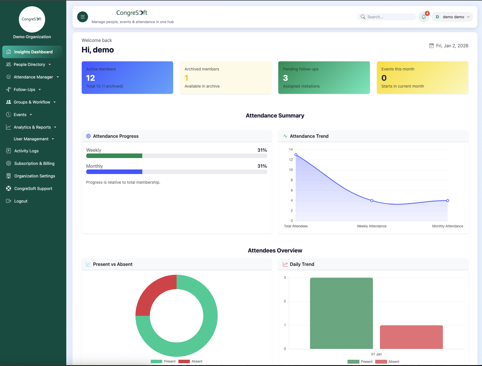Click the Active members card
482x366 pixels.
tap(127, 78)
